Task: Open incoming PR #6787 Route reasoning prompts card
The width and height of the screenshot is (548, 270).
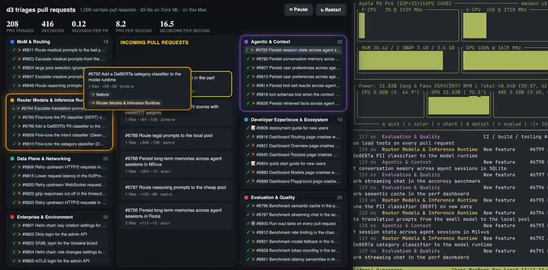Action: tap(176, 191)
